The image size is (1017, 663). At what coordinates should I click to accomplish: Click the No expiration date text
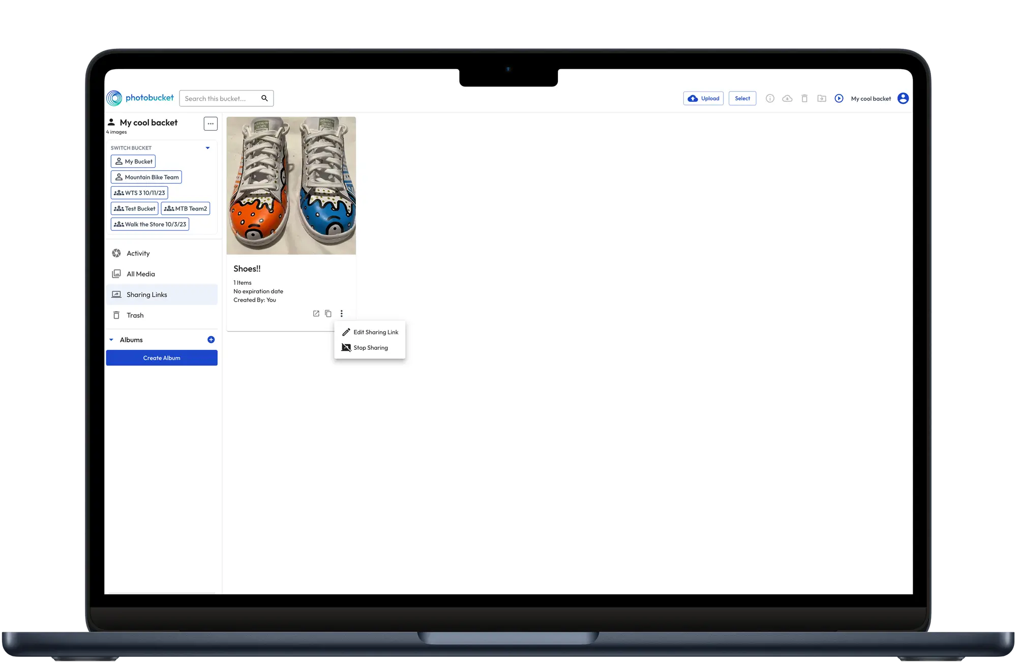pyautogui.click(x=258, y=291)
